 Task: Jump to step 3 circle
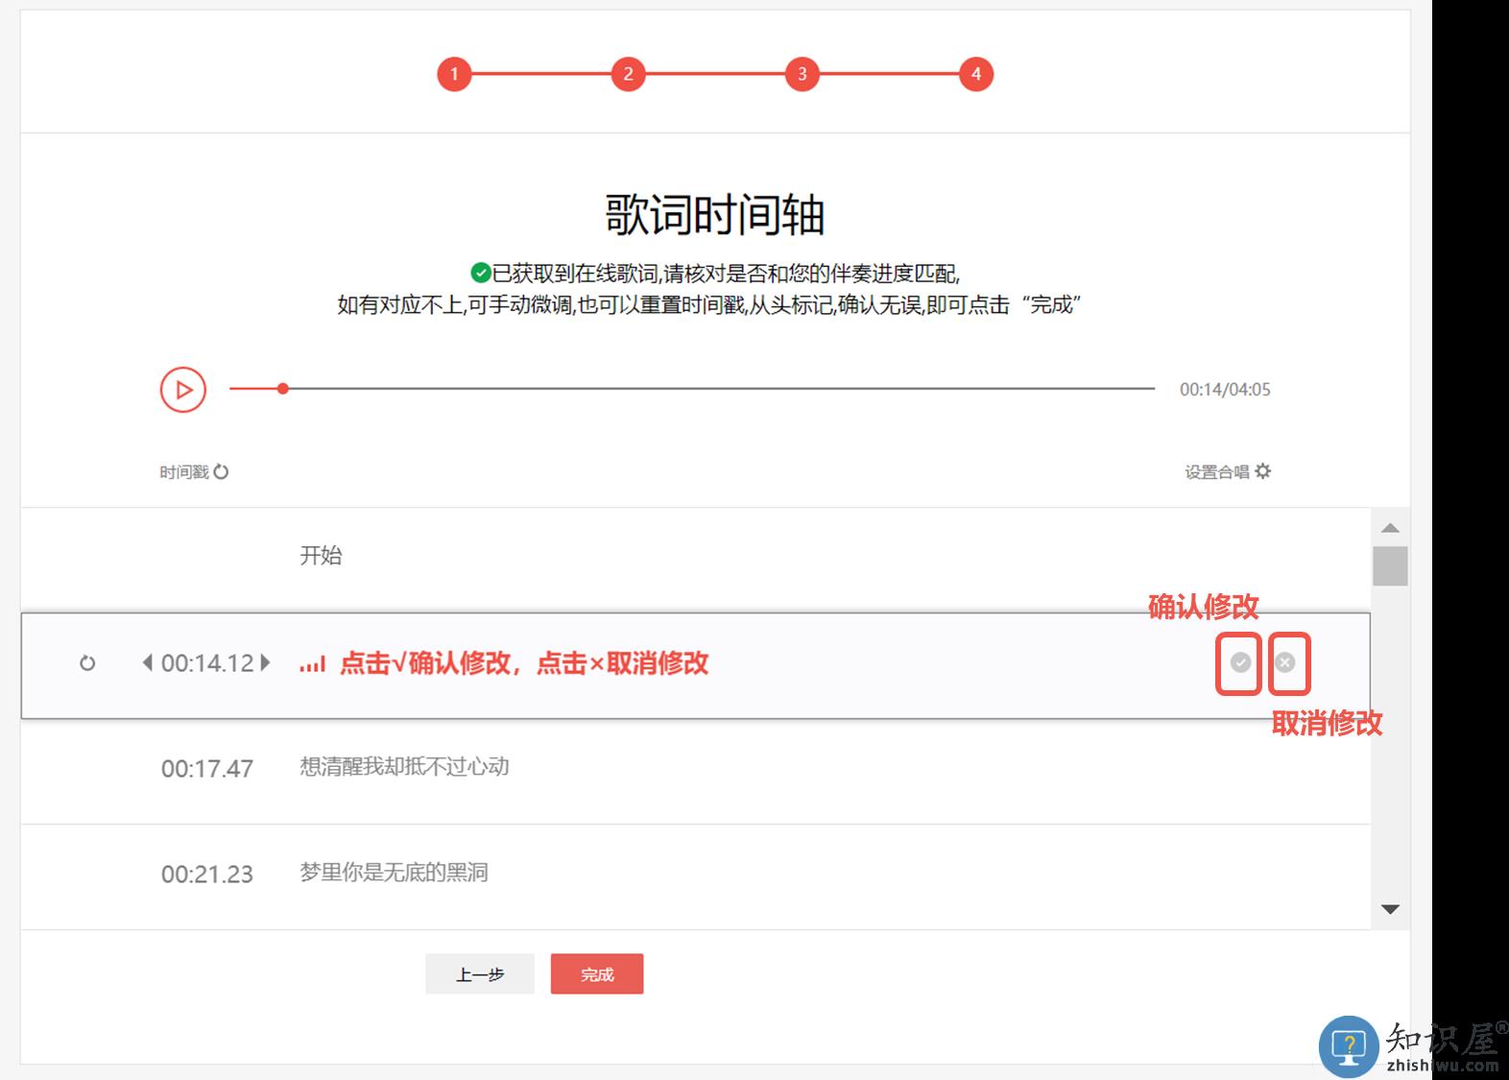pyautogui.click(x=802, y=74)
